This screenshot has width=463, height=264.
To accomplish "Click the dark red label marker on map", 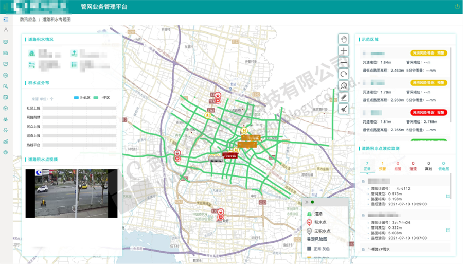I will pyautogui.click(x=230, y=155).
